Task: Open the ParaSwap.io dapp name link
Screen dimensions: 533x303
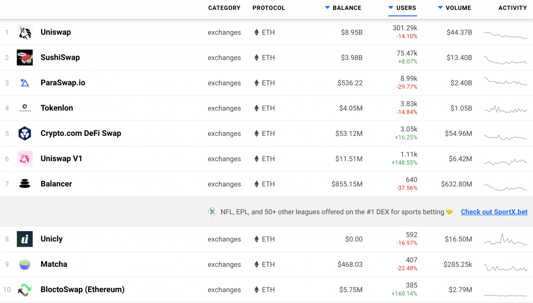Action: pyautogui.click(x=63, y=83)
